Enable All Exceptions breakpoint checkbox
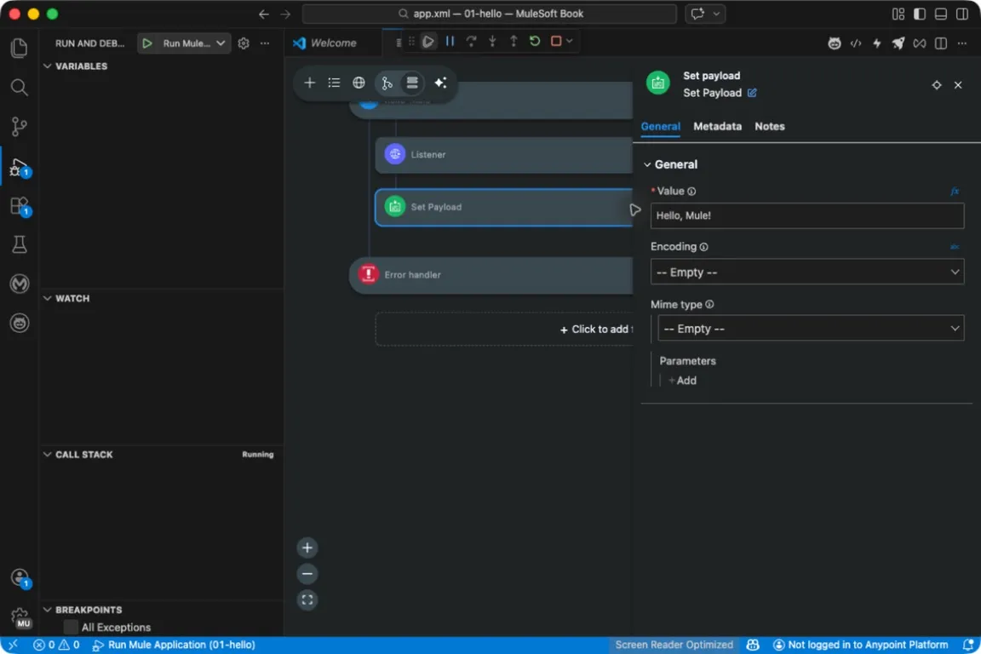 72,627
